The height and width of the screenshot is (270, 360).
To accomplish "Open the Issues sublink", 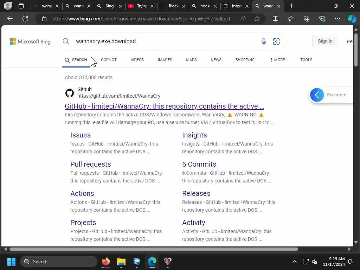I will (81, 135).
